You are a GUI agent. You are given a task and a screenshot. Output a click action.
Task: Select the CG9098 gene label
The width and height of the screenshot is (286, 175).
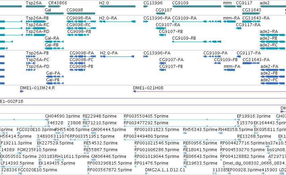click(75, 10)
